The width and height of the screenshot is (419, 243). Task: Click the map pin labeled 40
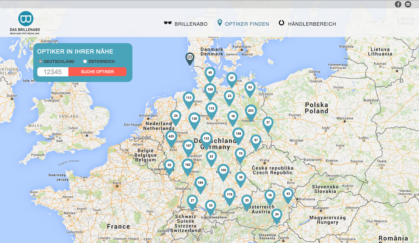pyautogui.click(x=210, y=75)
